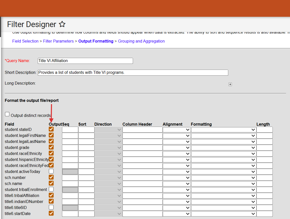Open the Output Formatting step
290x219 pixels.
point(96,41)
